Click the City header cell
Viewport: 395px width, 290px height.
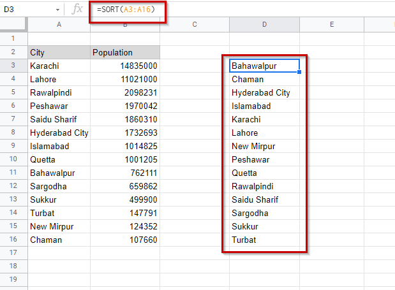(x=59, y=52)
